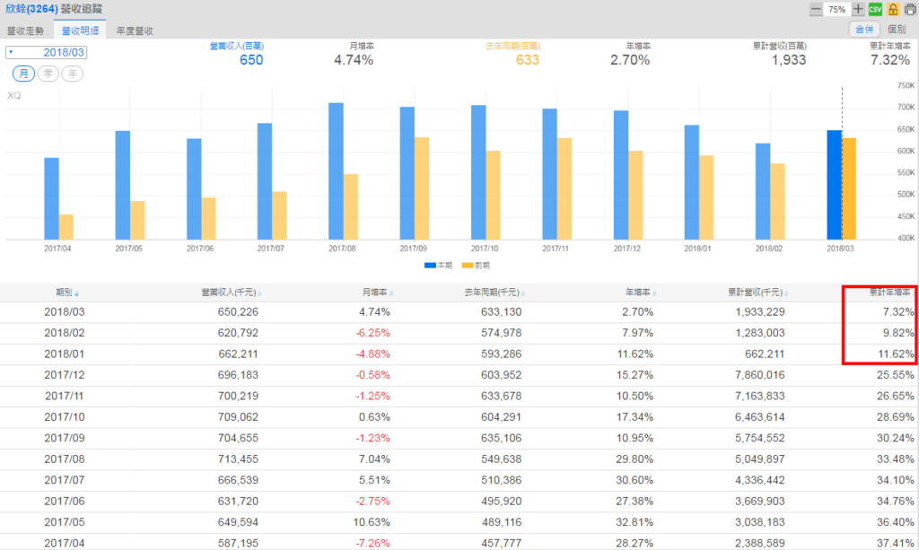
Task: Sort the table by 去年同期(千元) header
Action: point(495,292)
